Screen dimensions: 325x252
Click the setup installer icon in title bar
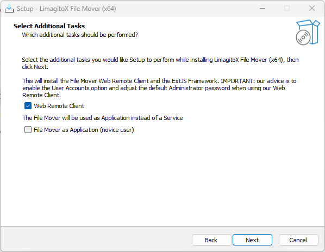(9, 9)
